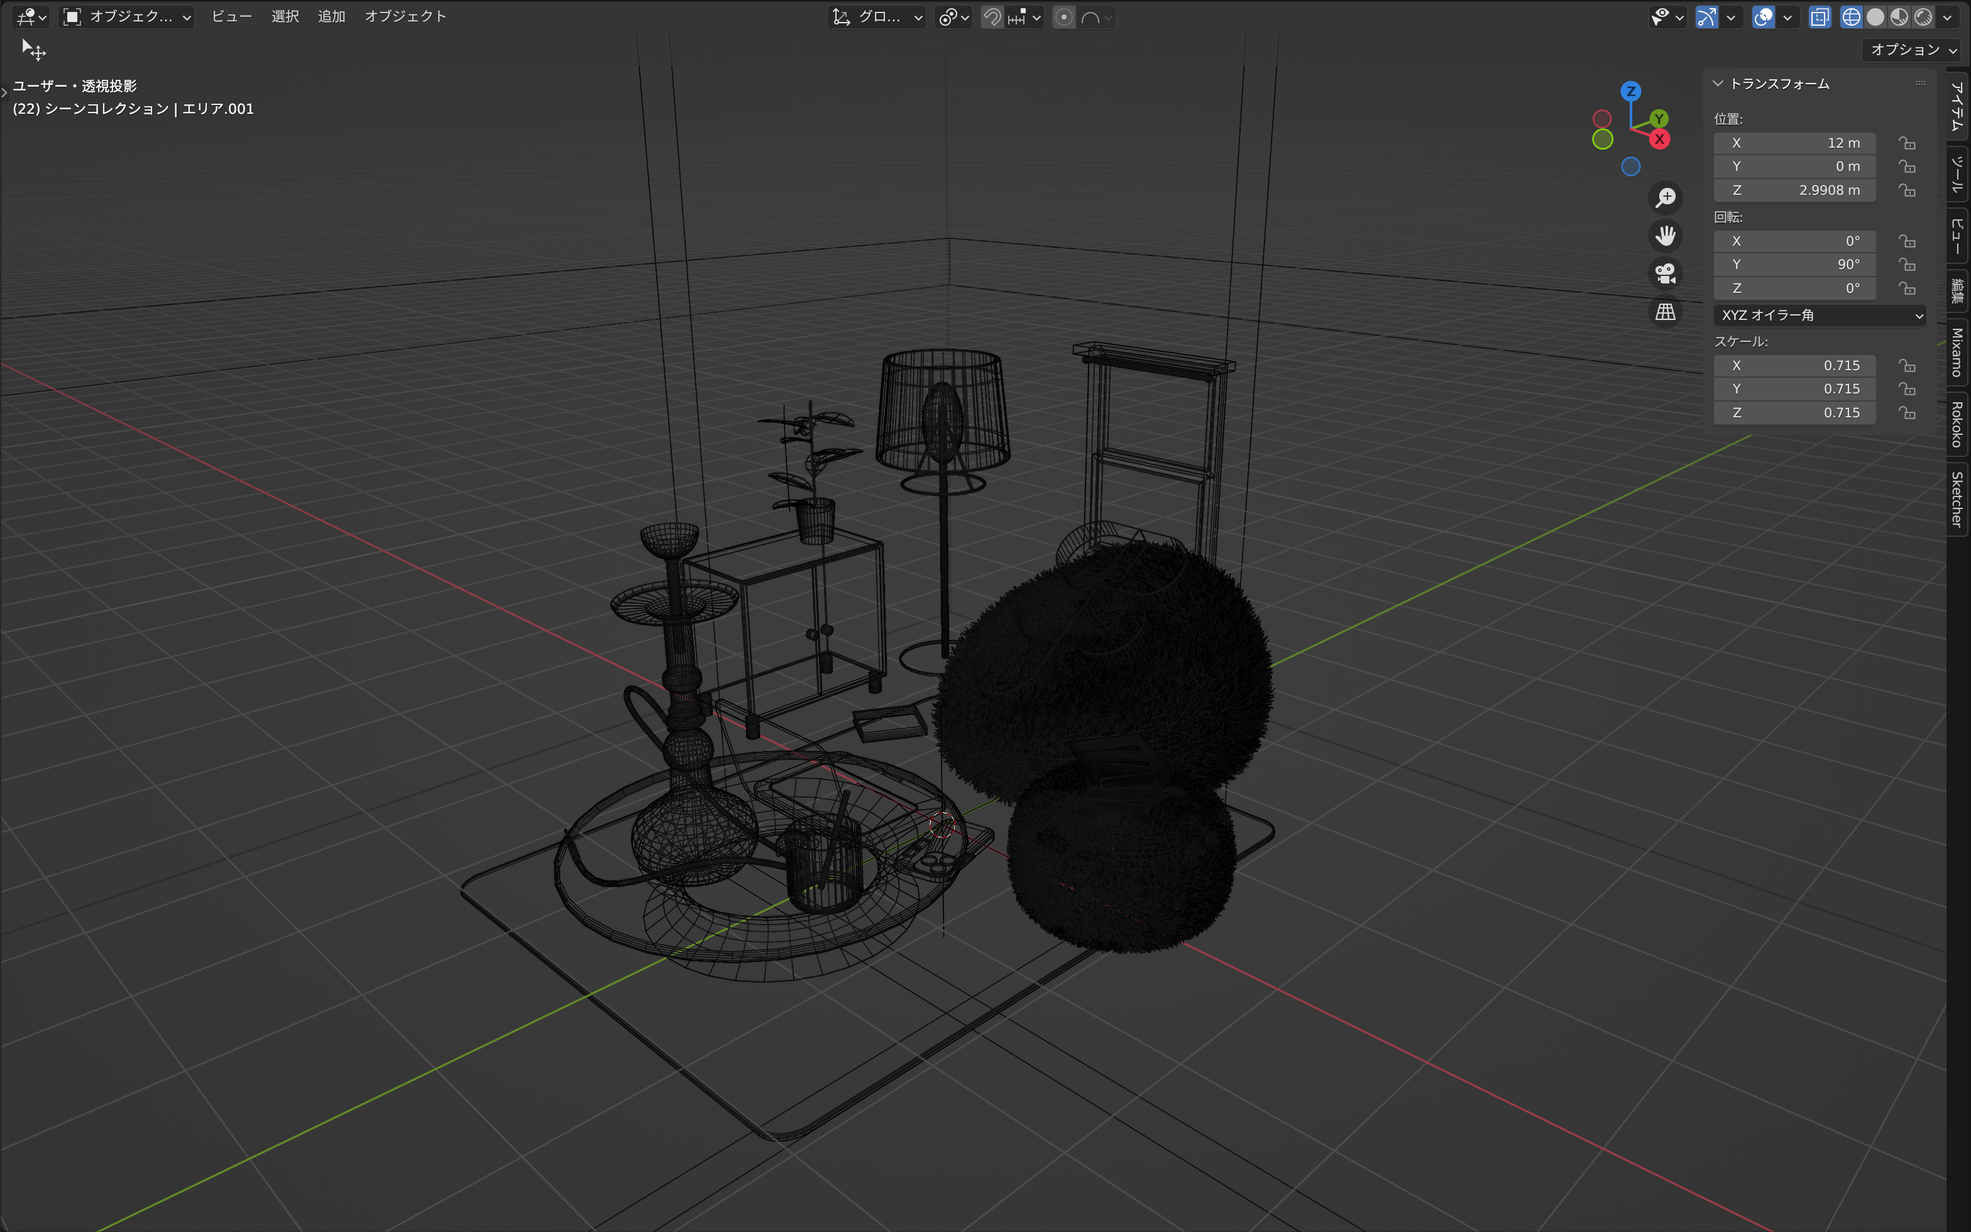Click the scale Z field (0.715)
Image resolution: width=1971 pixels, height=1232 pixels.
1794,412
